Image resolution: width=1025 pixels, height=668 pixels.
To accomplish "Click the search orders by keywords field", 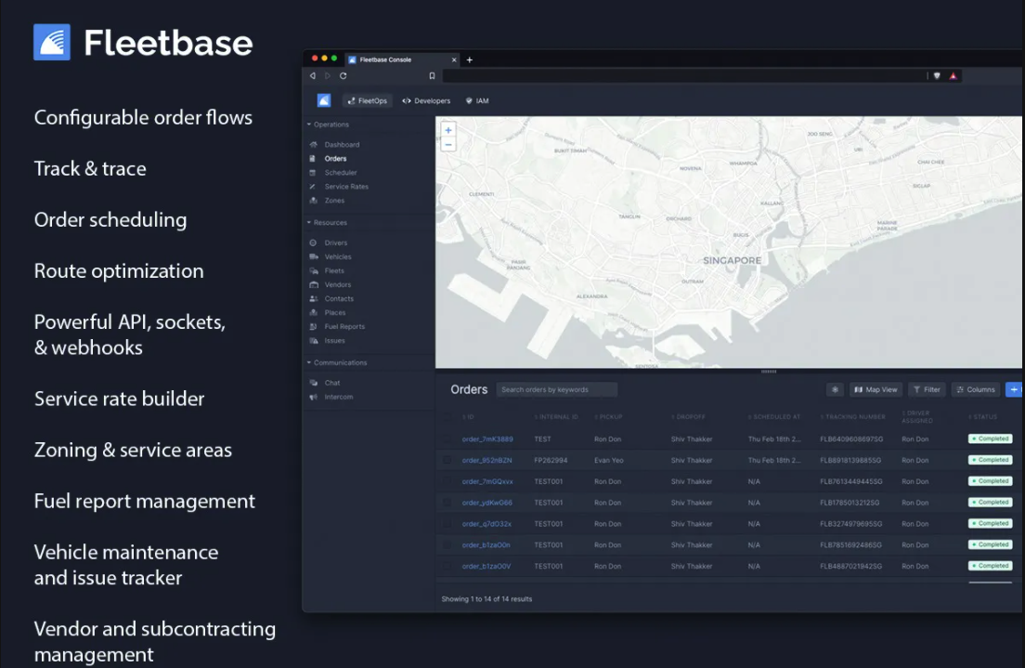I will (557, 389).
